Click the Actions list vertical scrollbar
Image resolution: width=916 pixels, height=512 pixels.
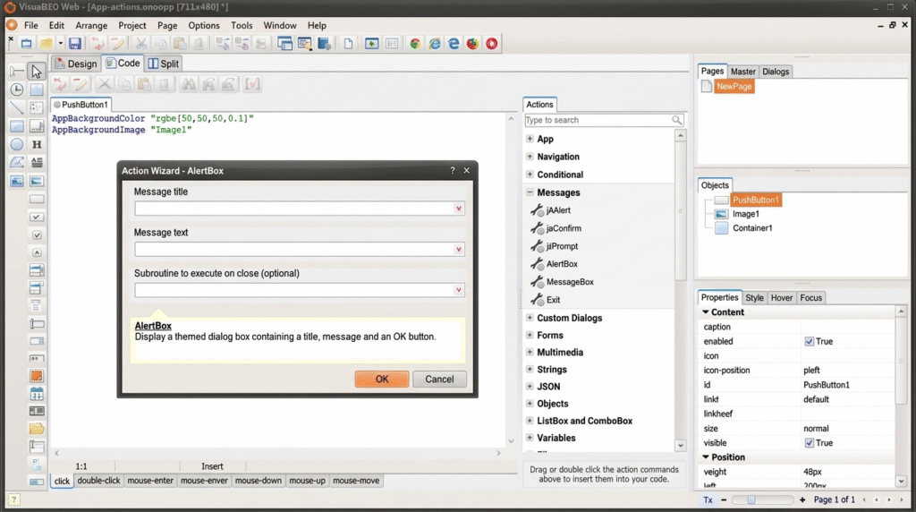pyautogui.click(x=681, y=210)
